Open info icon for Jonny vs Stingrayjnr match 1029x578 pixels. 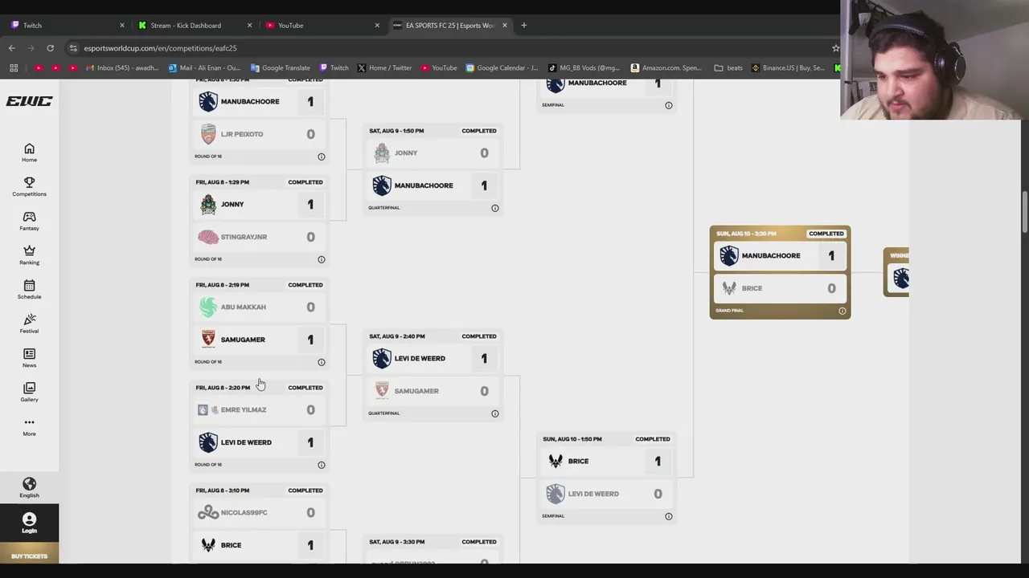pyautogui.click(x=321, y=259)
